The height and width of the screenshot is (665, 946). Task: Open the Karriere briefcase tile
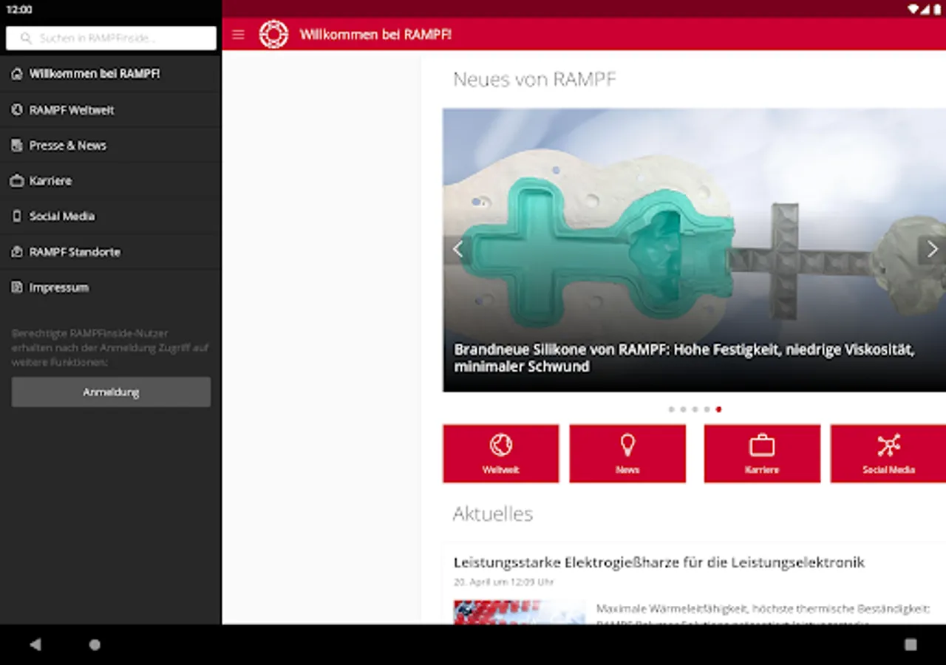pyautogui.click(x=762, y=454)
